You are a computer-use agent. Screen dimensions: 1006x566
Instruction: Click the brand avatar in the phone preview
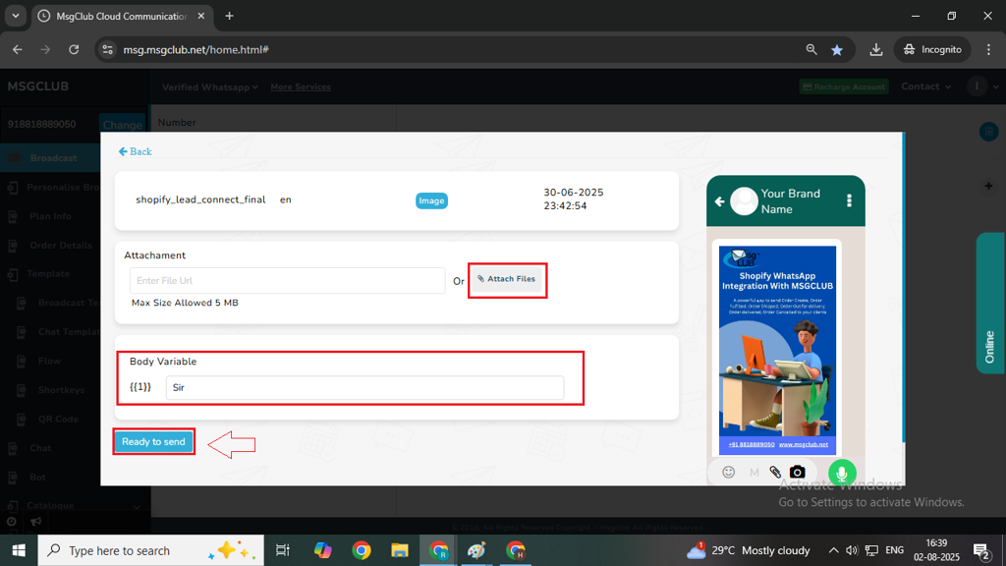745,201
